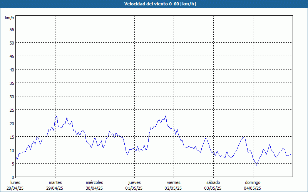The height and width of the screenshot is (192, 308).
Task: Click the 'miércoles' day label
Action: pos(94,182)
